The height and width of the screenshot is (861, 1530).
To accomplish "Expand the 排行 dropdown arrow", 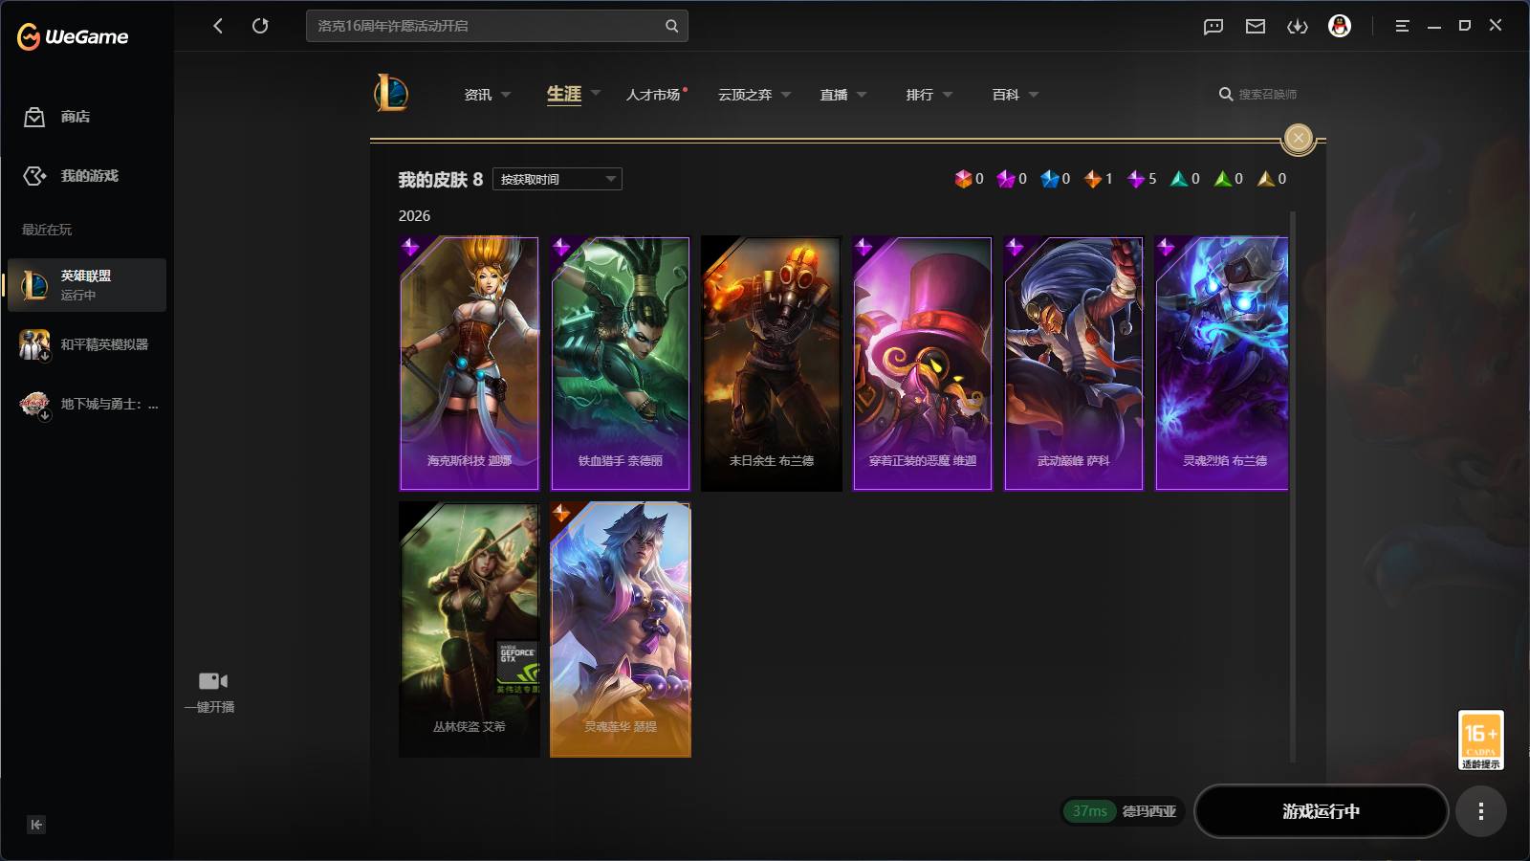I will 948,95.
